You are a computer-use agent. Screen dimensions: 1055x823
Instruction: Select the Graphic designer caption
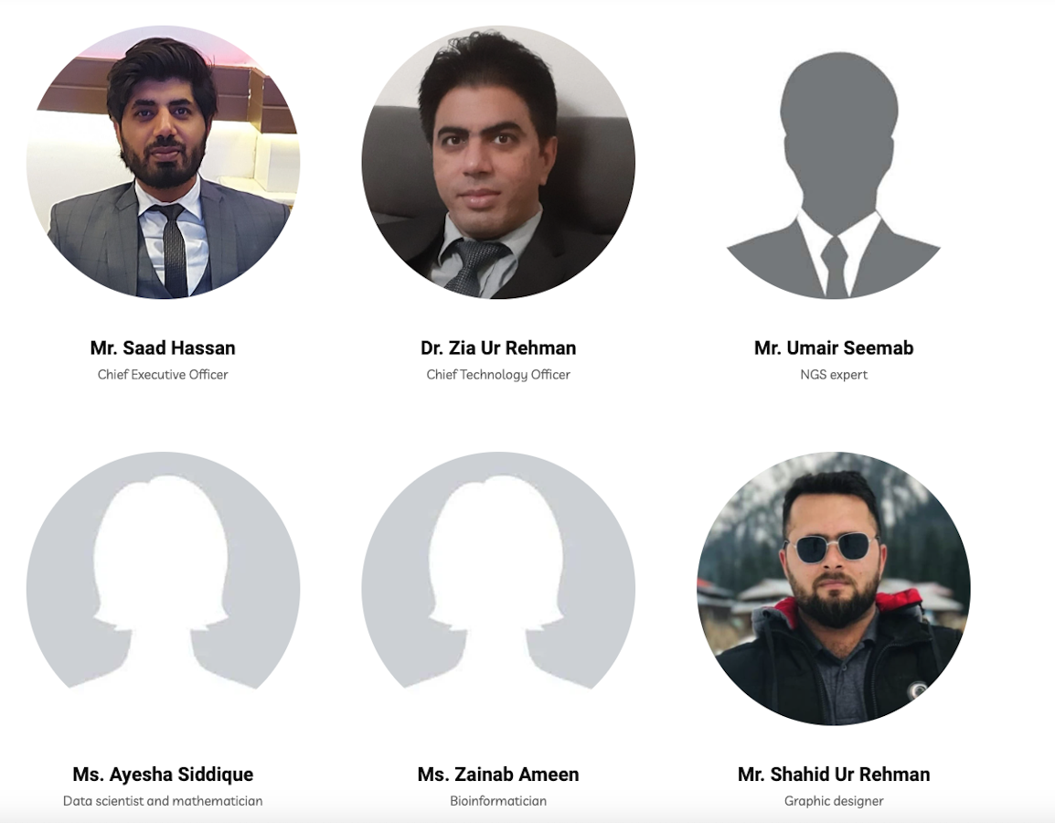coord(834,801)
